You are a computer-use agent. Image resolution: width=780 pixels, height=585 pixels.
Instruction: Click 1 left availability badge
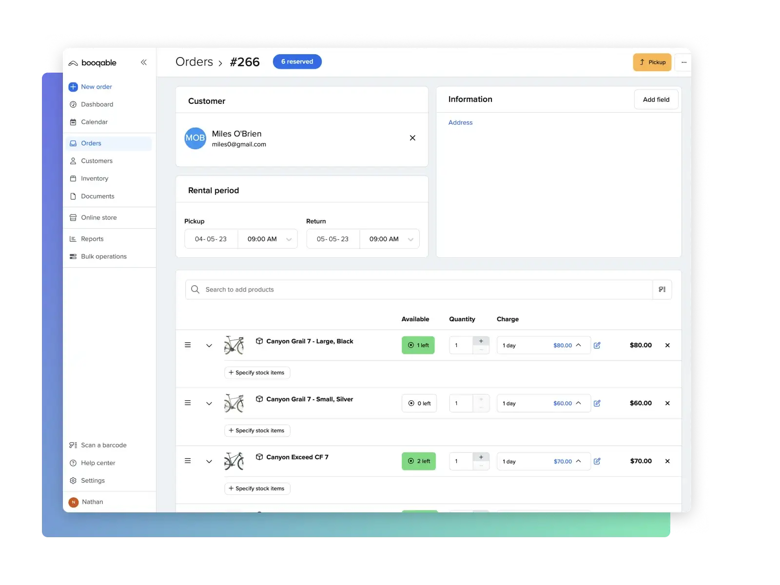click(x=418, y=345)
